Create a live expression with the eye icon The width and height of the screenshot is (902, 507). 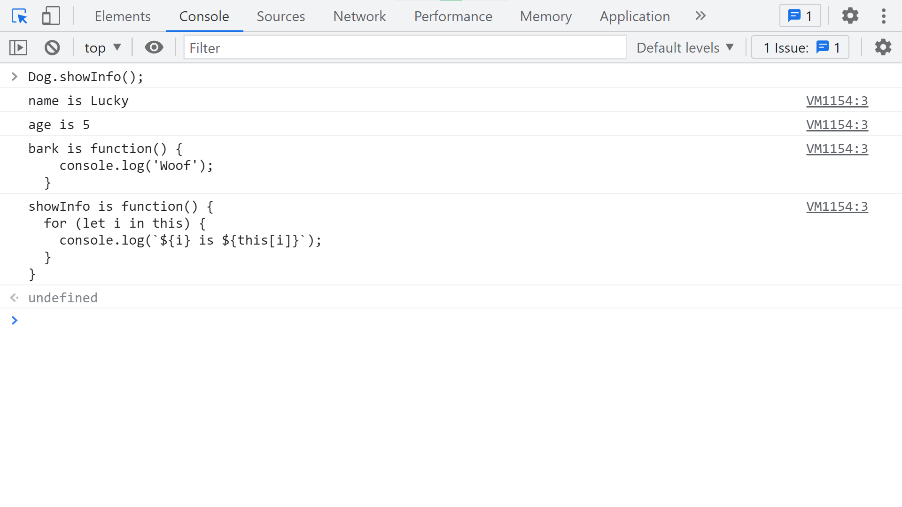click(x=154, y=47)
